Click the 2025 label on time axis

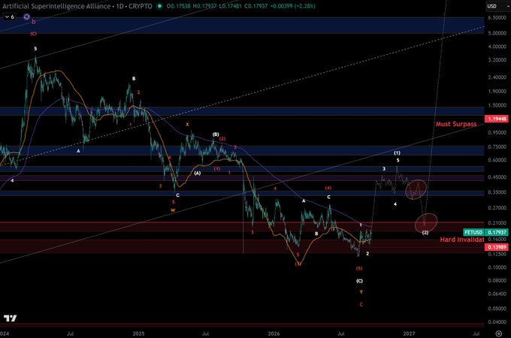point(138,333)
